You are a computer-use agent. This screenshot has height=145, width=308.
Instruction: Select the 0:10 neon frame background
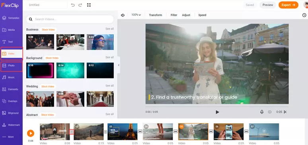[40, 71]
